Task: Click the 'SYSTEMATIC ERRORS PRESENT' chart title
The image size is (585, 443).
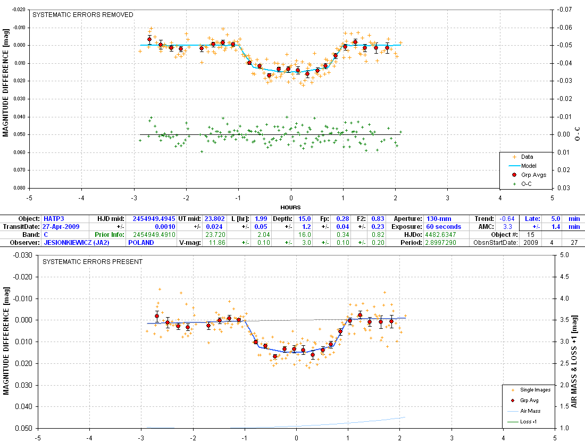Action: coord(93,261)
